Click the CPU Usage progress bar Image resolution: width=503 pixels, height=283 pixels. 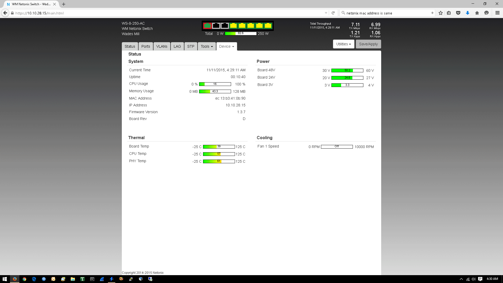pyautogui.click(x=215, y=84)
